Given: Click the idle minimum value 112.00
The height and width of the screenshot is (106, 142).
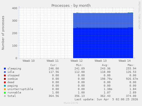Looking at the screenshot, I should (x=79, y=72).
